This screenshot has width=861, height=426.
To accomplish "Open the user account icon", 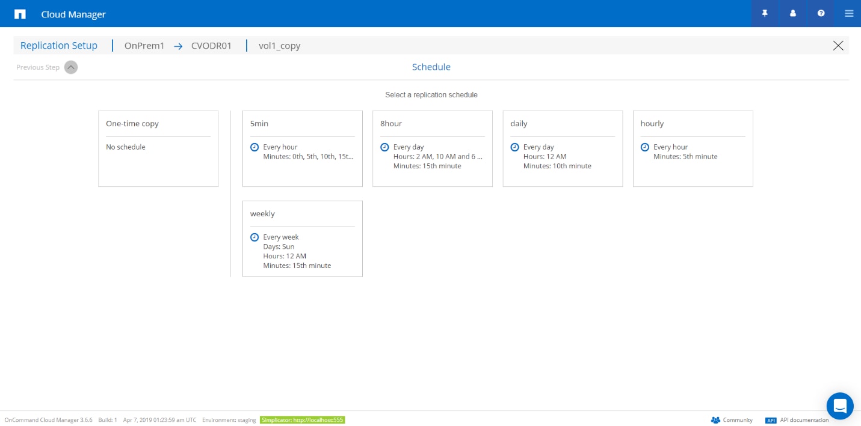I will [x=792, y=13].
